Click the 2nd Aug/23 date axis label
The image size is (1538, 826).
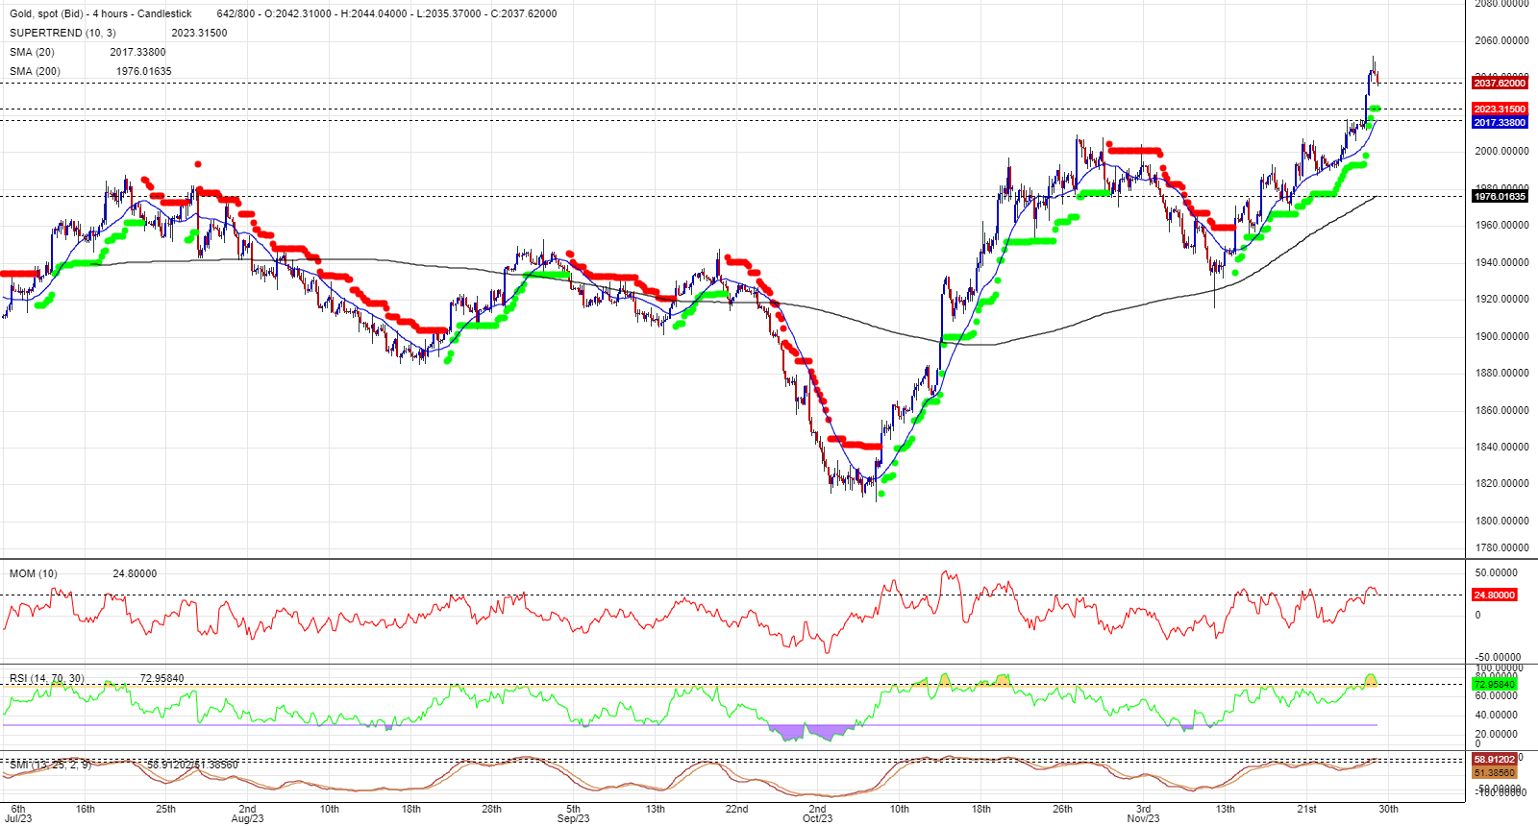coord(247,814)
